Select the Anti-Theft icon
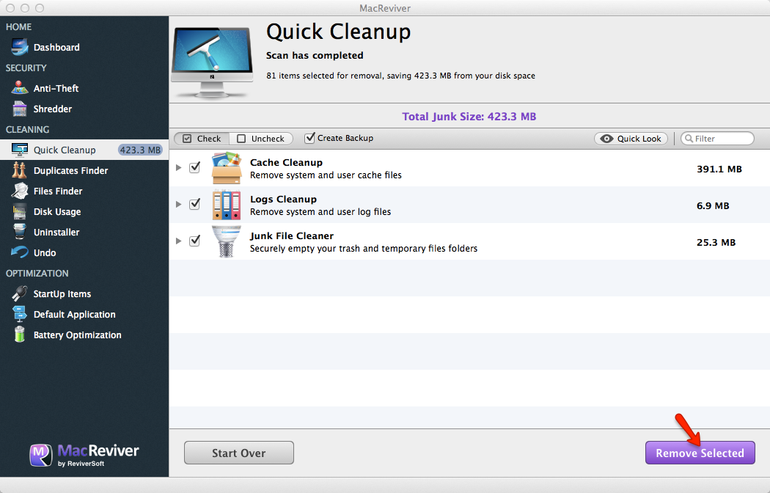 tap(20, 89)
